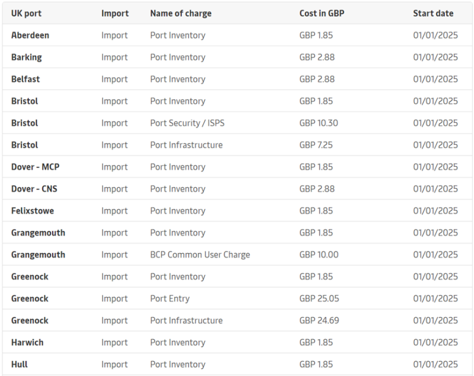The width and height of the screenshot is (474, 376).
Task: Click the Port Entry charge name
Action: click(x=169, y=298)
